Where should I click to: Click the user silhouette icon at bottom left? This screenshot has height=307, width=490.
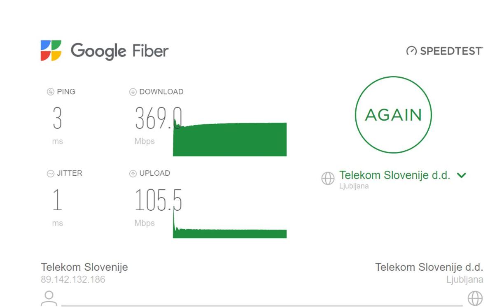tap(49, 298)
